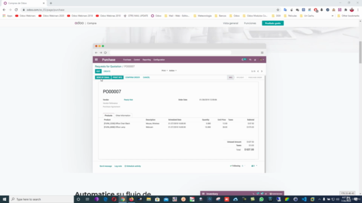362x203 pixels.
Task: Click the Print RFQ button
Action: 118,78
